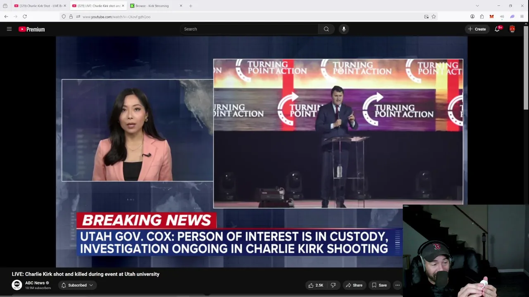The image size is (529, 297).
Task: Start voice search with microphone icon
Action: 344,29
